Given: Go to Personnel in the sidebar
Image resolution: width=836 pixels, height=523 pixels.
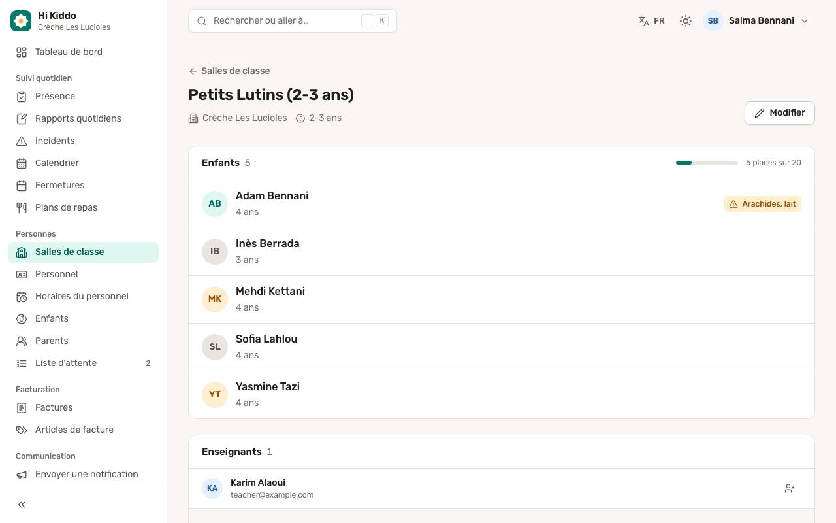Looking at the screenshot, I should pyautogui.click(x=83, y=275).
